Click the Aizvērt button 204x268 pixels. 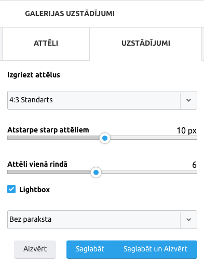tap(35, 249)
